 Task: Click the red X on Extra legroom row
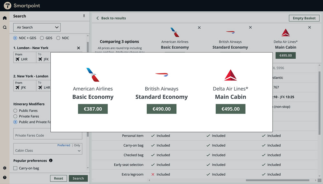[153, 174]
